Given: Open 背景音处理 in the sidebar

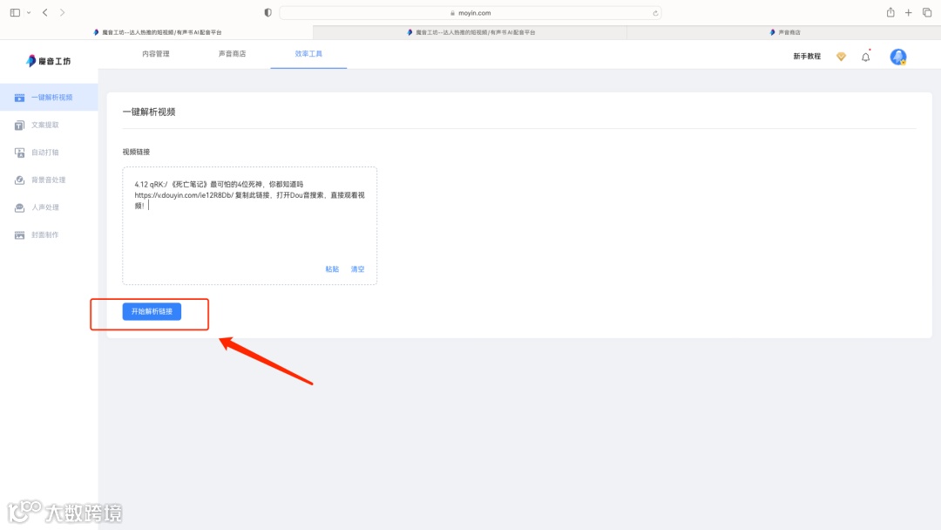Looking at the screenshot, I should [x=49, y=180].
